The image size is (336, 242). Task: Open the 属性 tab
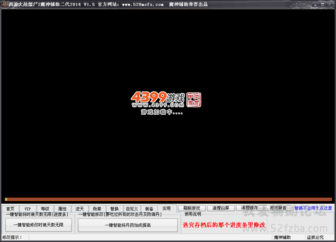62,209
